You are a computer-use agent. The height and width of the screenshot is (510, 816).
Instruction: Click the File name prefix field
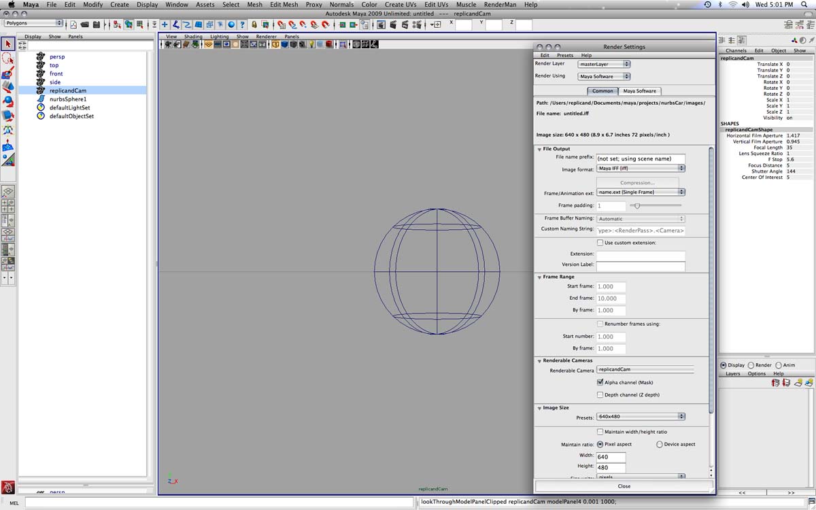pyautogui.click(x=641, y=158)
